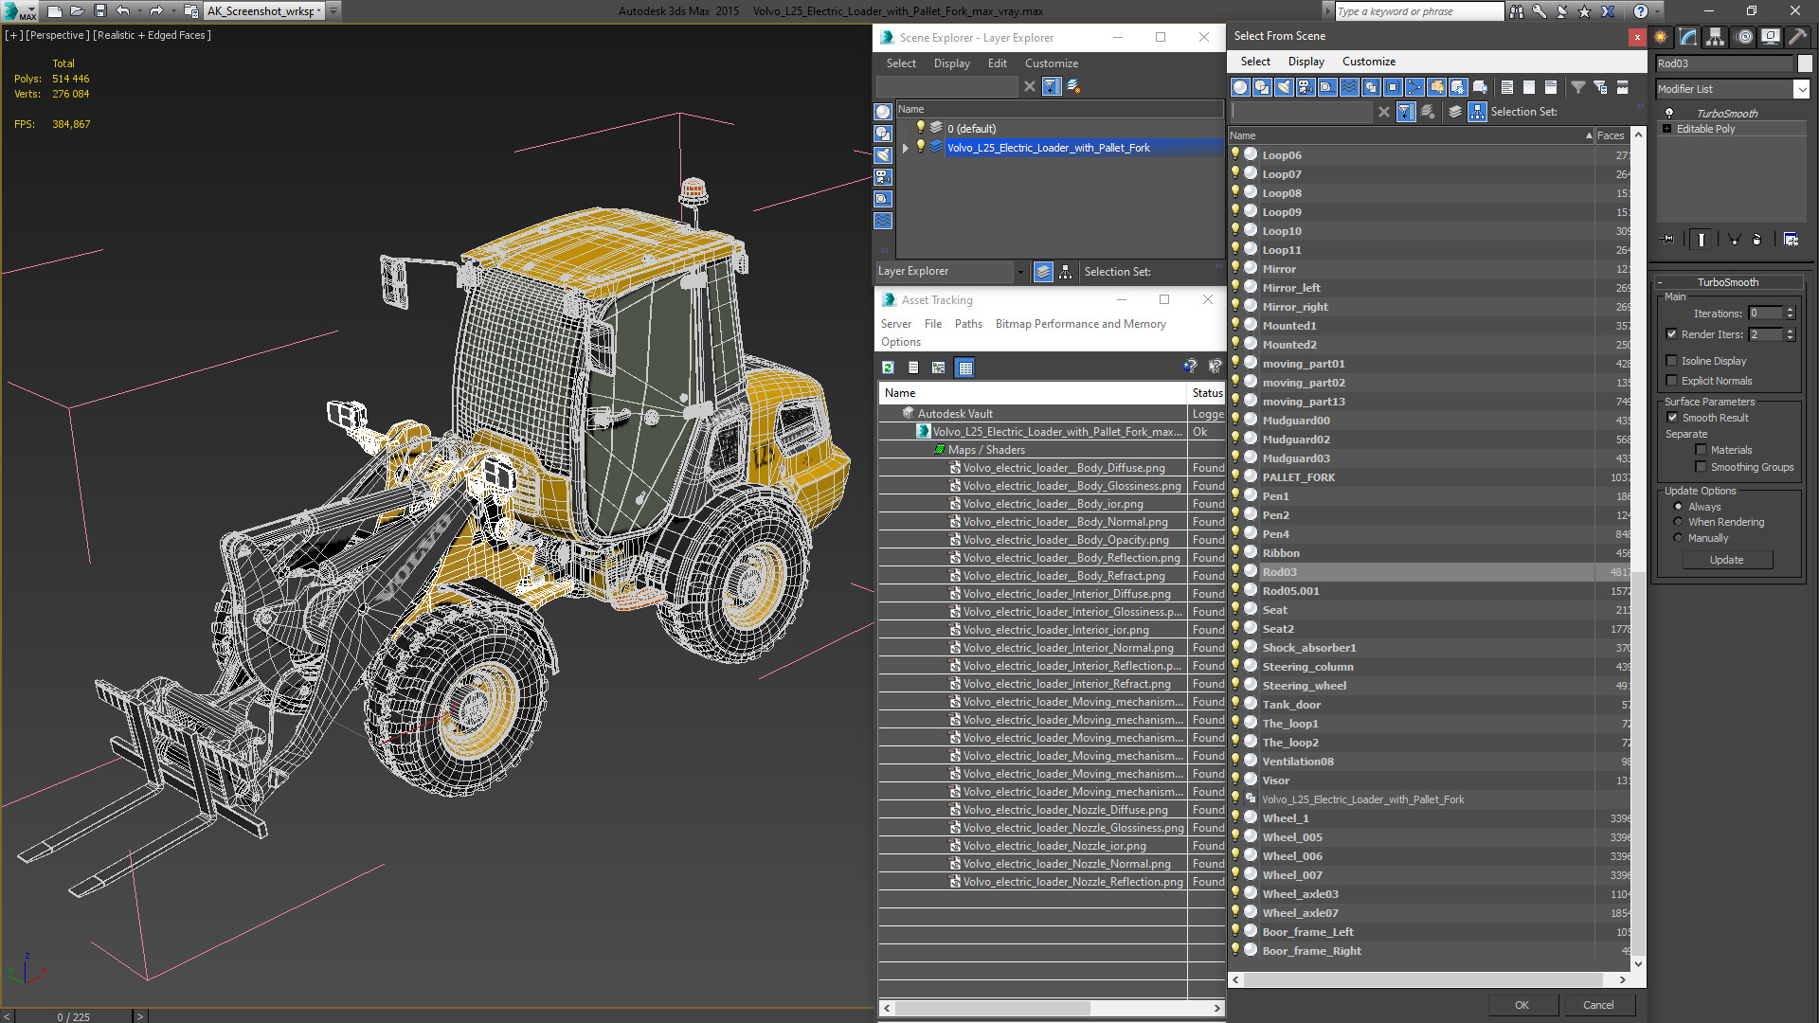The image size is (1819, 1023).
Task: Switch Asset Tracking to table view icon
Action: tap(965, 368)
